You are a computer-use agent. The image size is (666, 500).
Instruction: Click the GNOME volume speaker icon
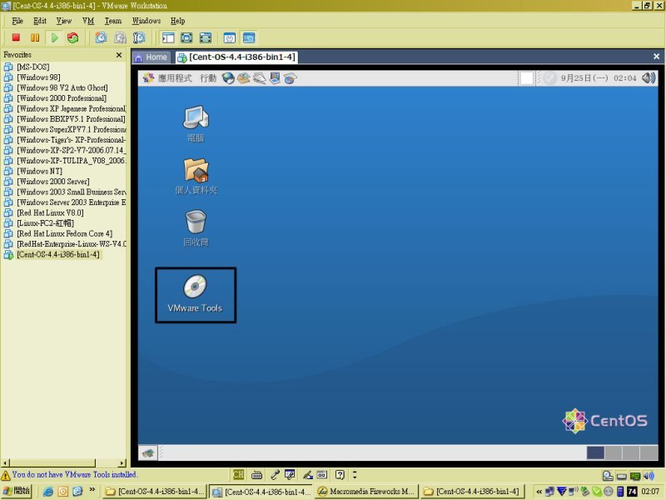(649, 77)
